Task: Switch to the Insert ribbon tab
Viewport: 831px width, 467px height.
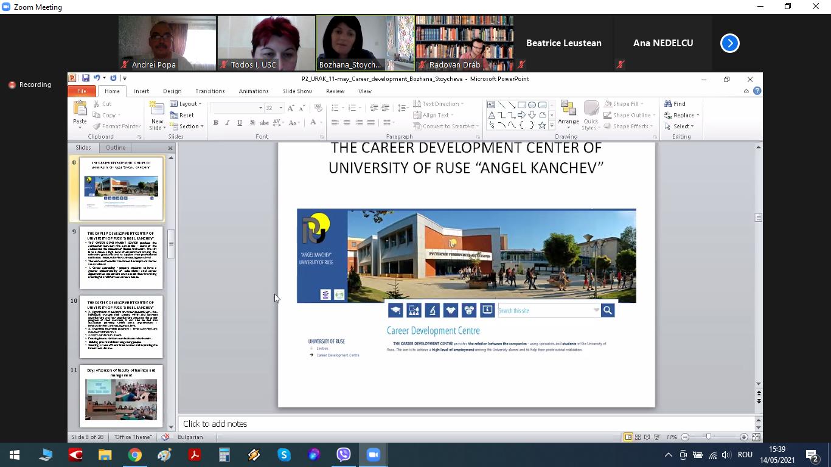Action: [141, 91]
